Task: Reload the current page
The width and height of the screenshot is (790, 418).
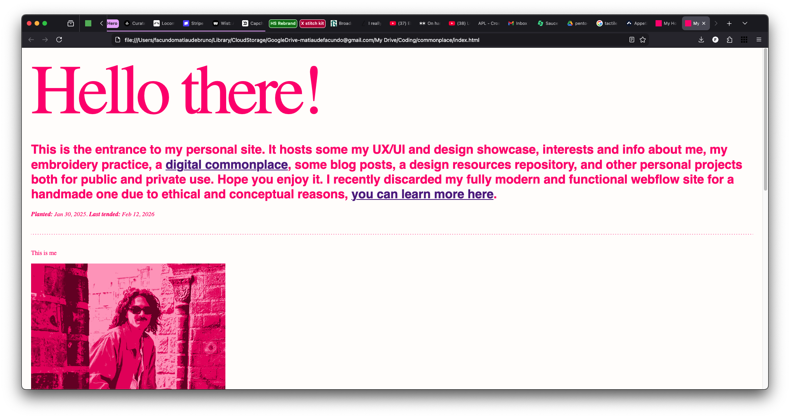Action: [x=59, y=40]
